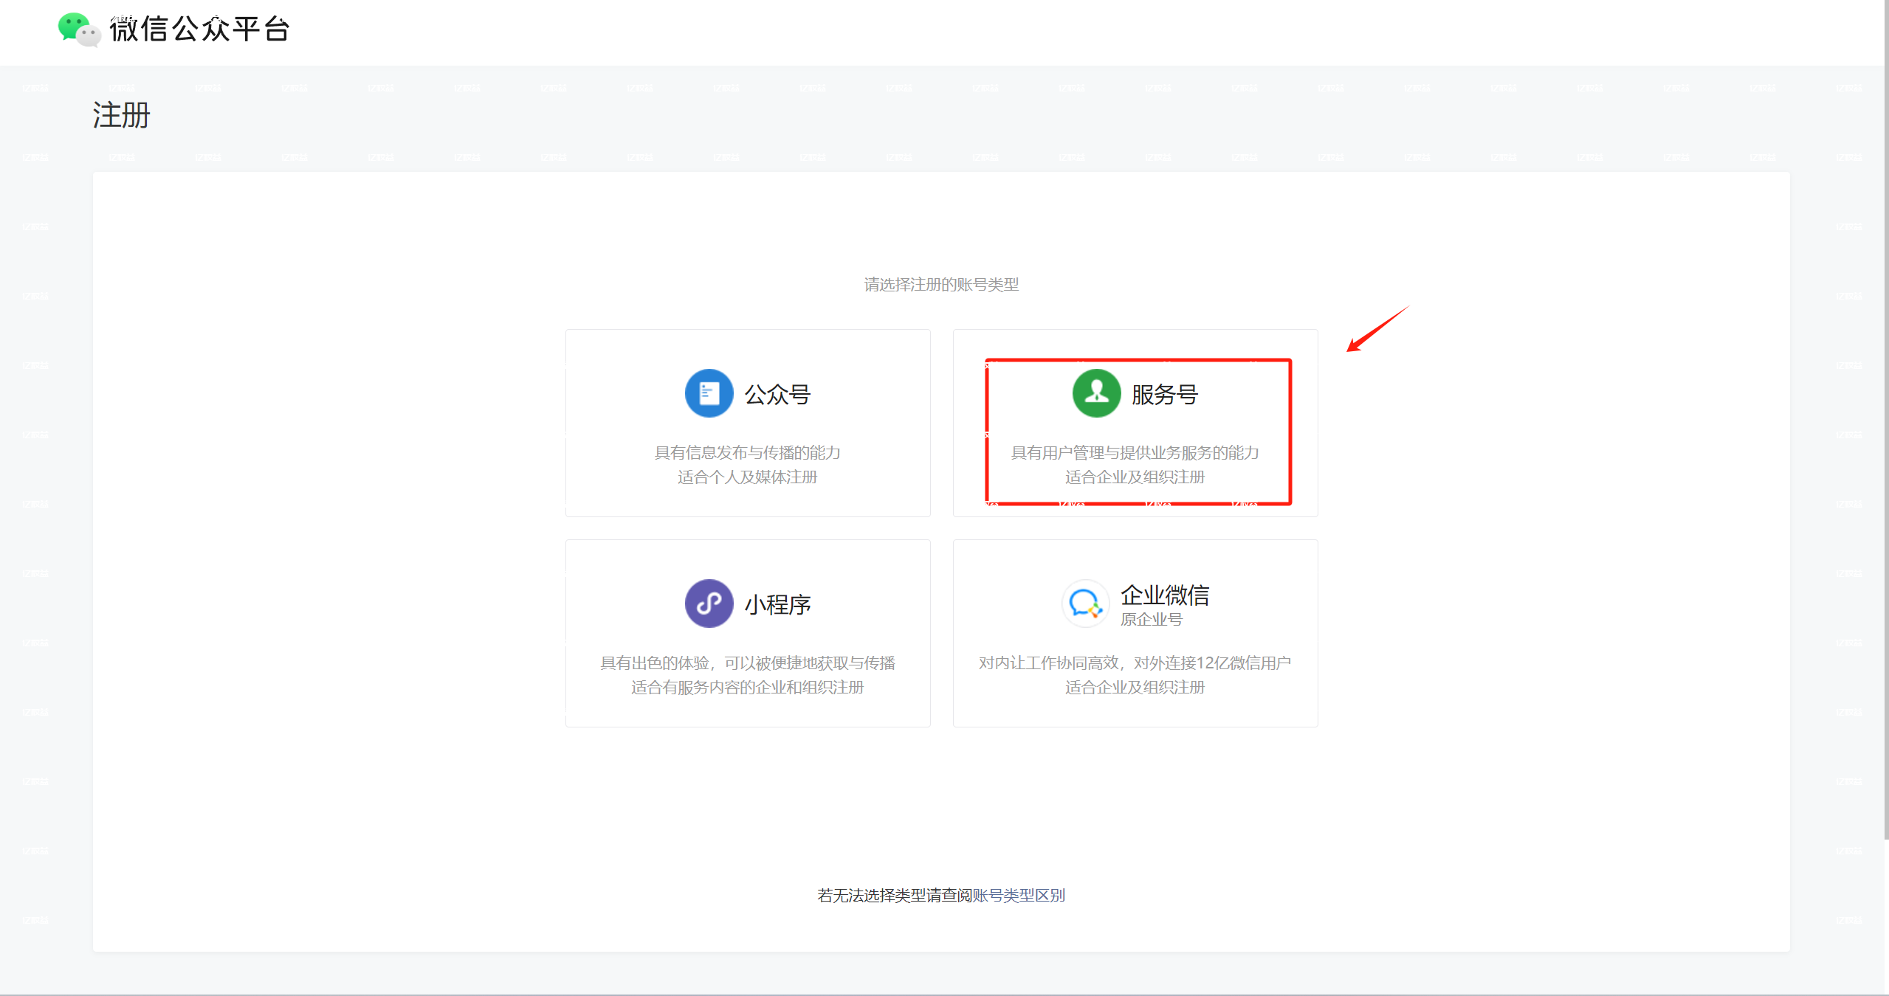
Task: Select the blue 公众号 document icon
Action: [708, 393]
